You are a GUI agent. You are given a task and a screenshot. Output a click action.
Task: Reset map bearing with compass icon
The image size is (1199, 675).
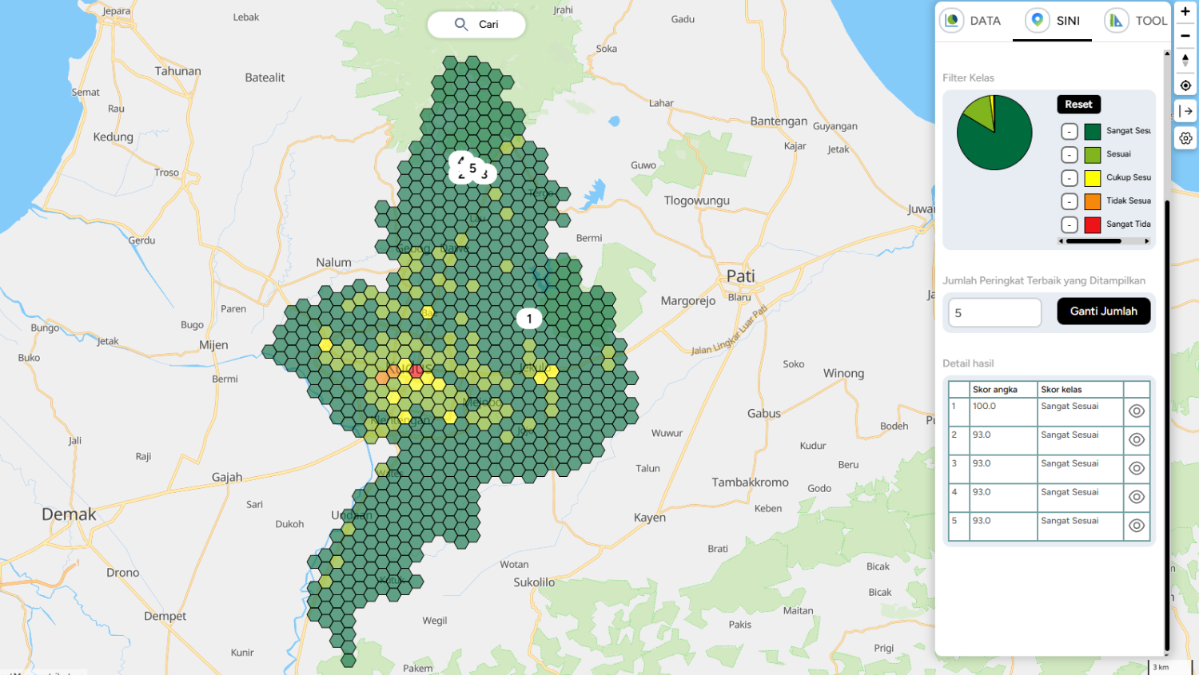[x=1185, y=61]
